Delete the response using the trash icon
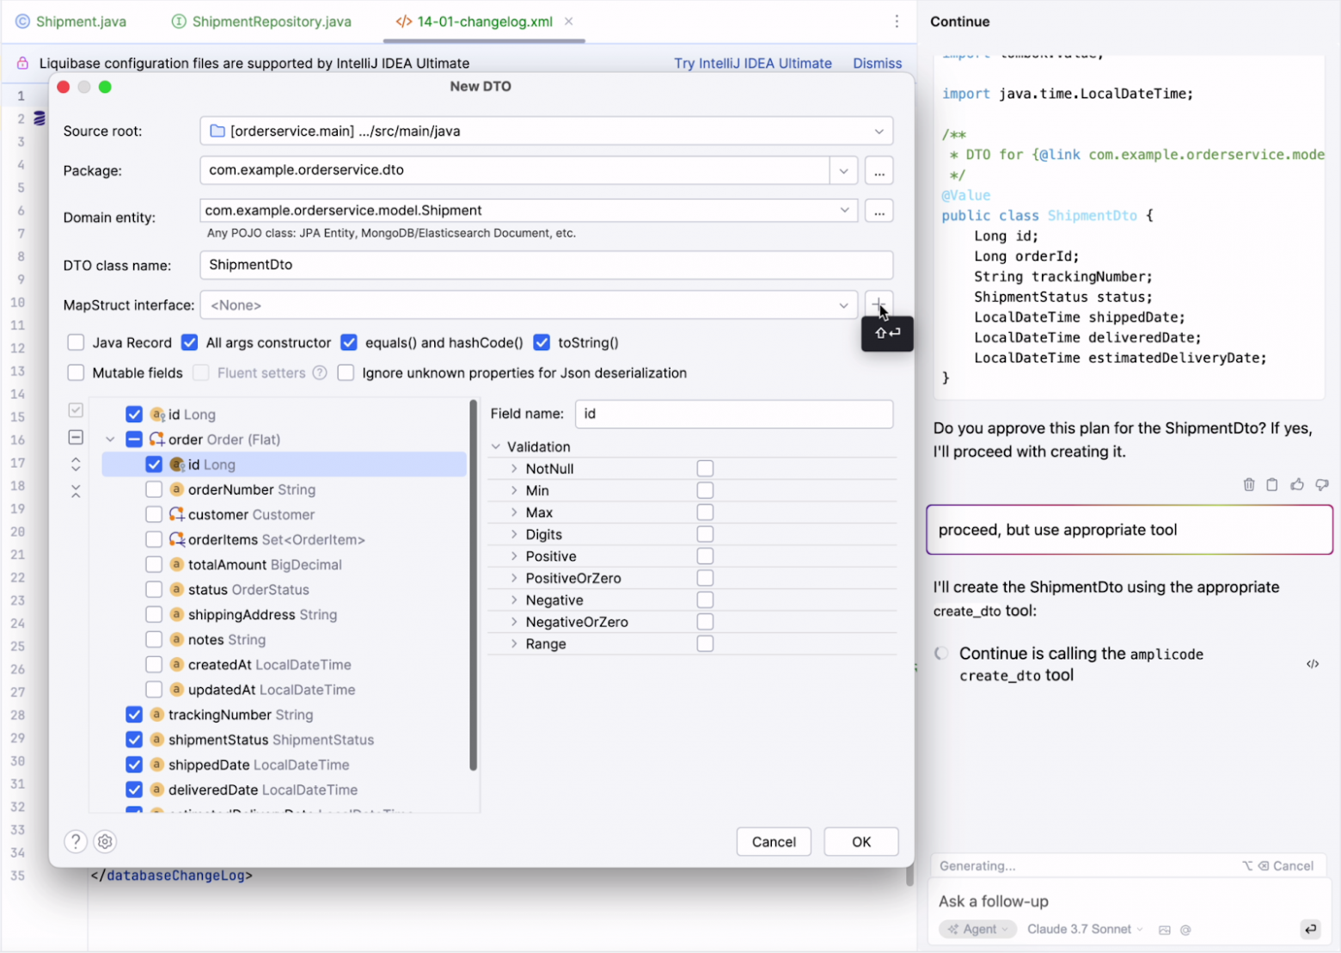 pos(1249,484)
